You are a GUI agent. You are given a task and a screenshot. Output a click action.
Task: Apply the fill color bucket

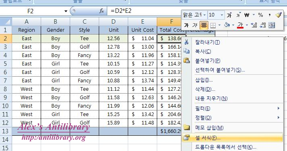pos(227,25)
